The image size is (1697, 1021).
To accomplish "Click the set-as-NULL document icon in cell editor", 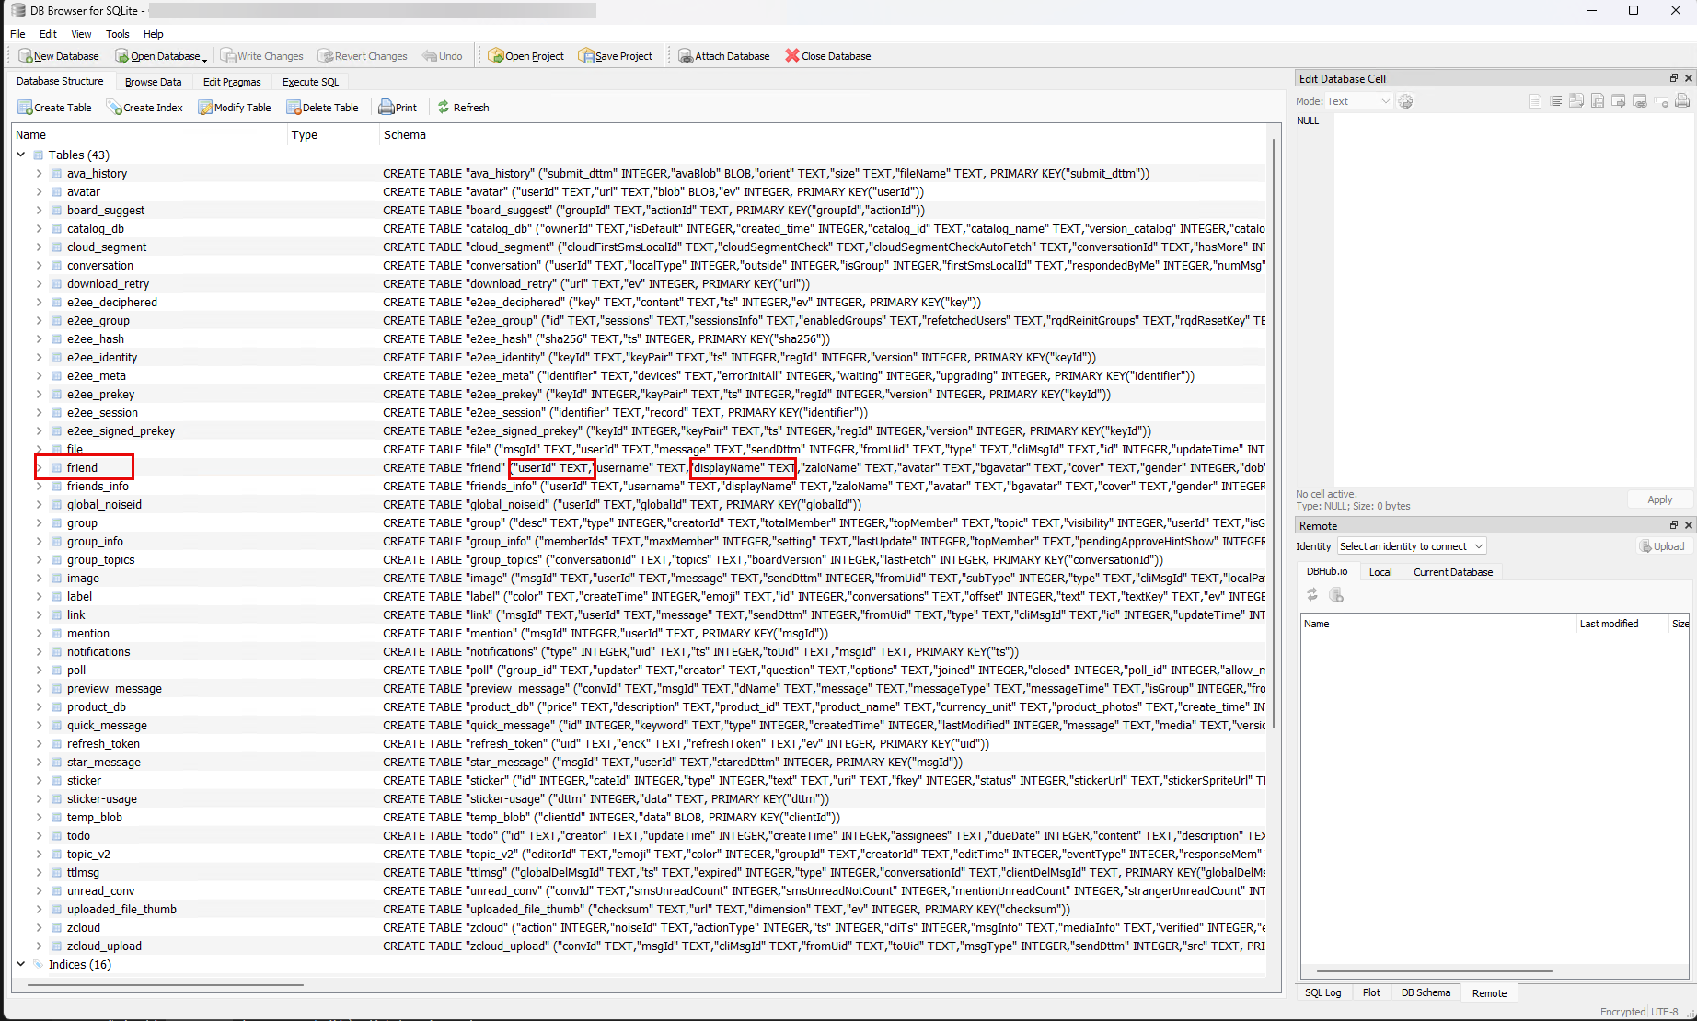I will 1534,101.
